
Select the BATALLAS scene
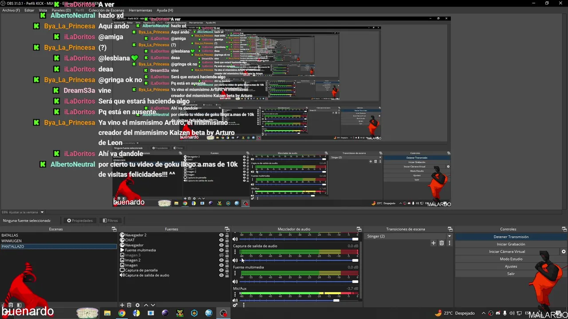tap(58, 235)
